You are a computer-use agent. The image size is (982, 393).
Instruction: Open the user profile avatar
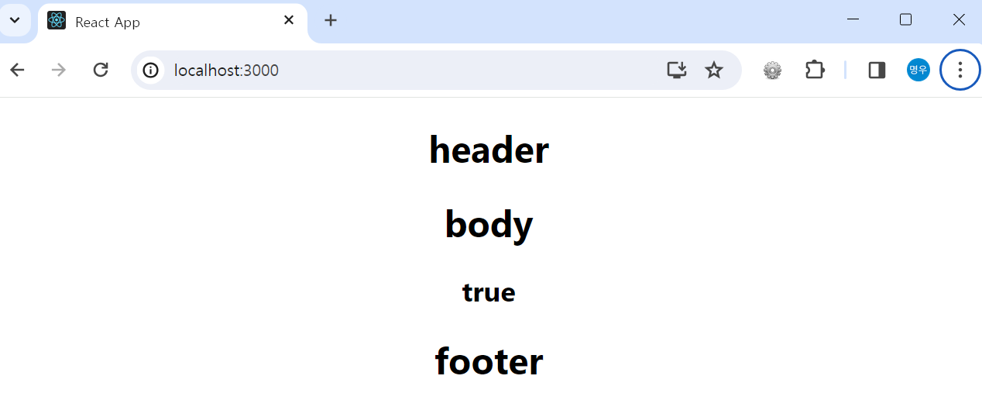click(x=918, y=71)
